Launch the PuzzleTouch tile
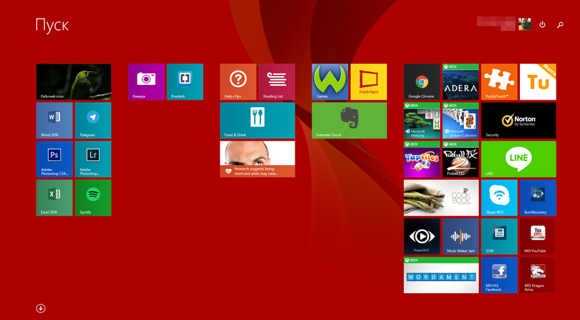580x320 pixels. point(499,82)
